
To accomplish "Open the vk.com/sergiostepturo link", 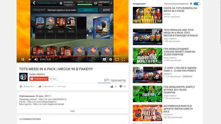I will [x=42, y=102].
